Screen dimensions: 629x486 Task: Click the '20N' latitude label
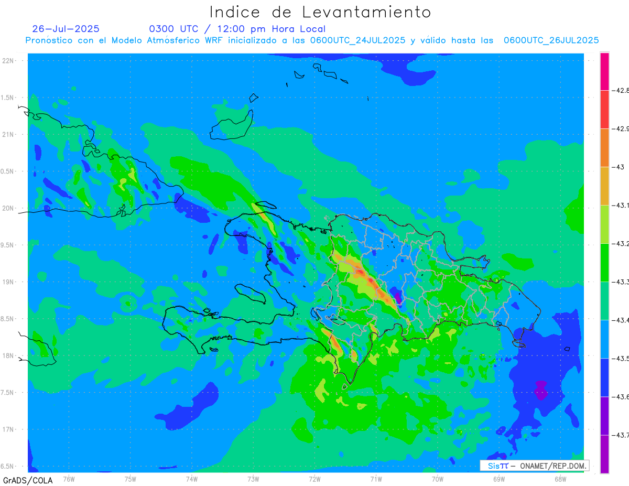click(x=8, y=209)
